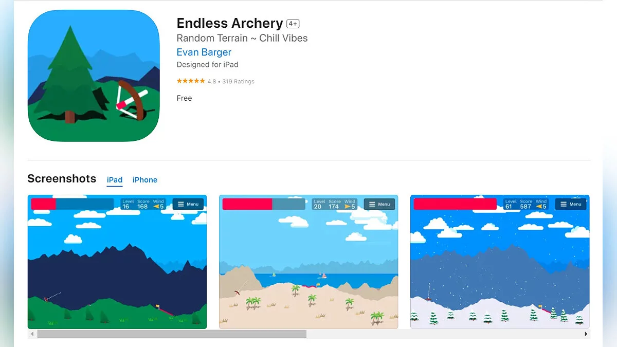Click the Menu button in beach screenshot
The height and width of the screenshot is (347, 617).
pos(379,204)
